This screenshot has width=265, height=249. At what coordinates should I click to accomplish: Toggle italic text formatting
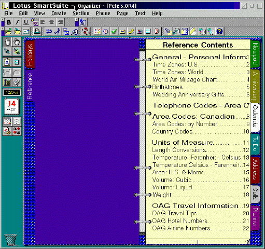(17, 22)
